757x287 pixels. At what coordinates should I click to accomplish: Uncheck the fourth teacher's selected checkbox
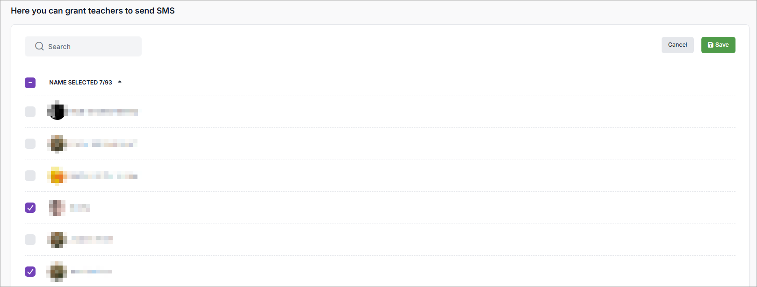[x=30, y=208]
